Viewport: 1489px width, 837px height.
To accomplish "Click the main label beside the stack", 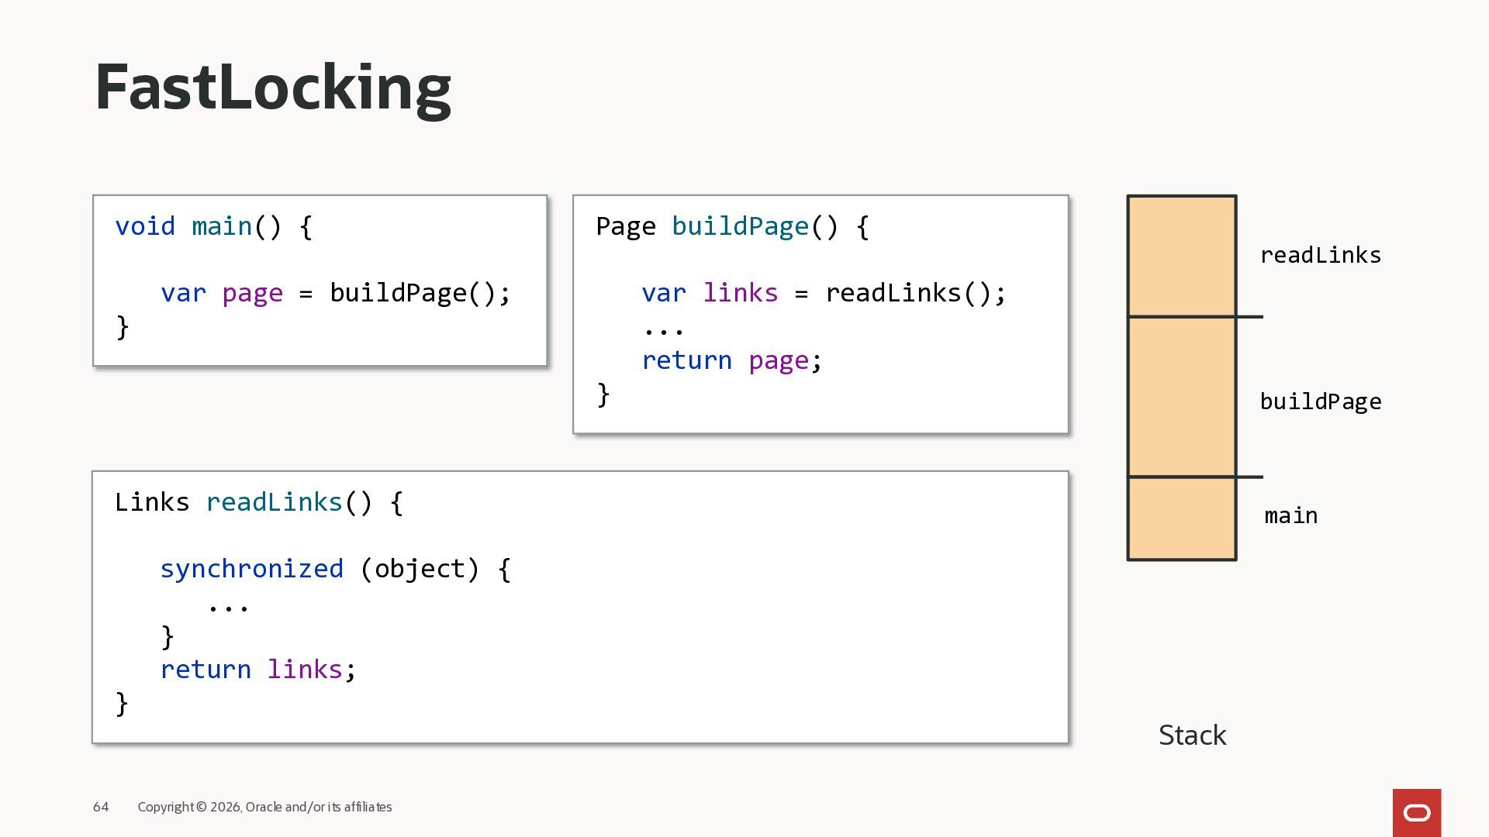I will point(1290,515).
